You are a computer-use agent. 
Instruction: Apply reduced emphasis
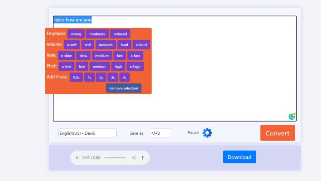point(120,34)
